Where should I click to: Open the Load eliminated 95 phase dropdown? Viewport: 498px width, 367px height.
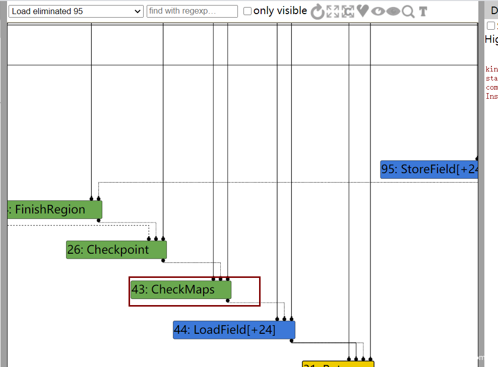click(x=76, y=12)
